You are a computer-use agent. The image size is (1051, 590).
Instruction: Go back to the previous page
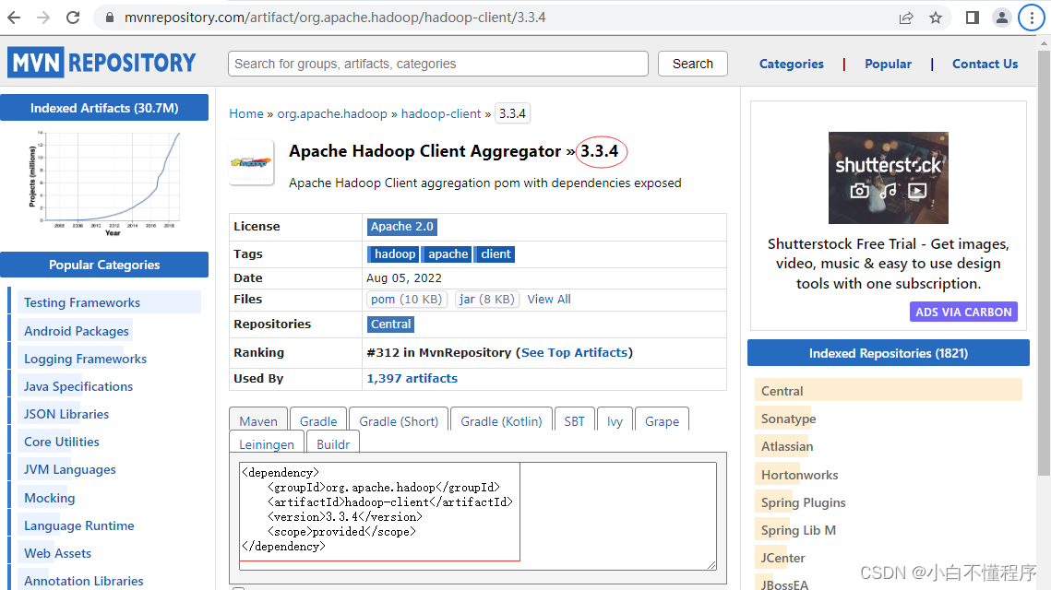(x=14, y=18)
